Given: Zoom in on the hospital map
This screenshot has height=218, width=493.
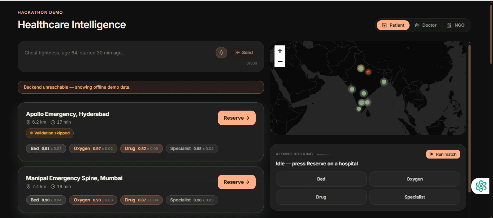Looking at the screenshot, I should point(280,51).
